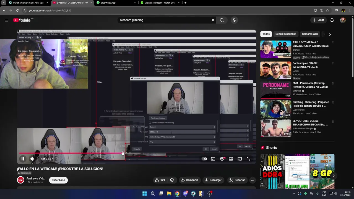Click the Chrome address bar URL

pyautogui.click(x=50, y=11)
